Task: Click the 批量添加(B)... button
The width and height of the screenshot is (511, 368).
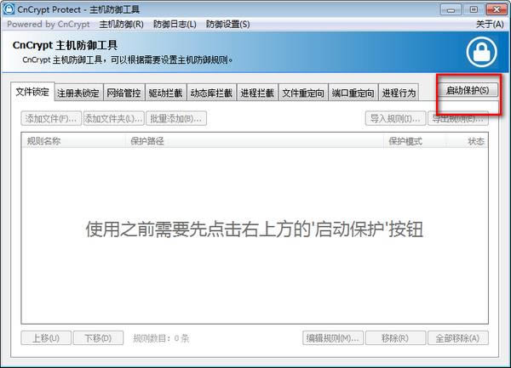Action: (176, 119)
